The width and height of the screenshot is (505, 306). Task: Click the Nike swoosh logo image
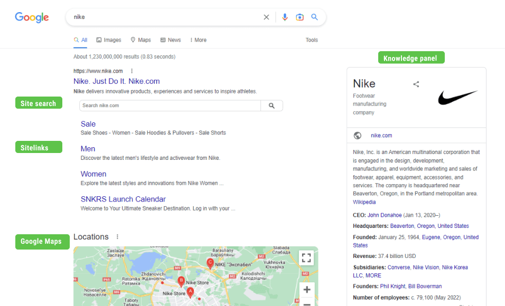[x=457, y=97]
